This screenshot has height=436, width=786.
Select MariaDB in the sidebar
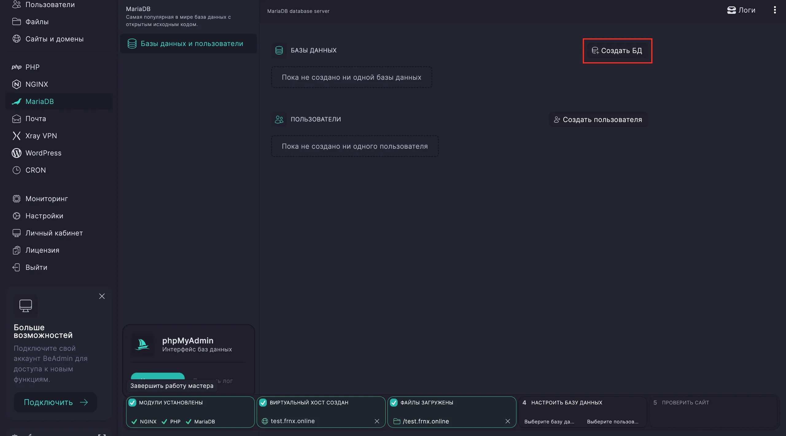39,101
